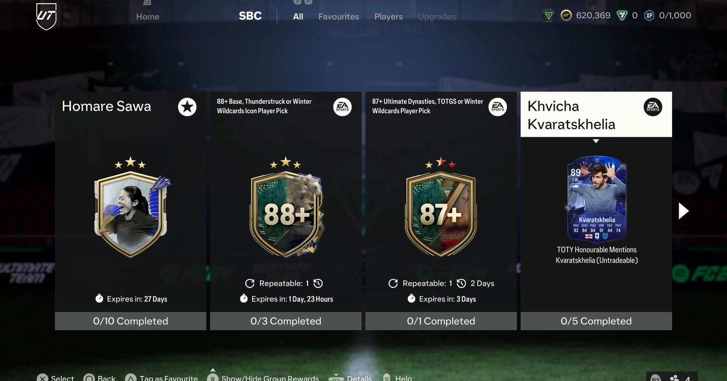This screenshot has height=381, width=727.
Task: Click the 0/10 Completed progress bar
Action: [130, 321]
